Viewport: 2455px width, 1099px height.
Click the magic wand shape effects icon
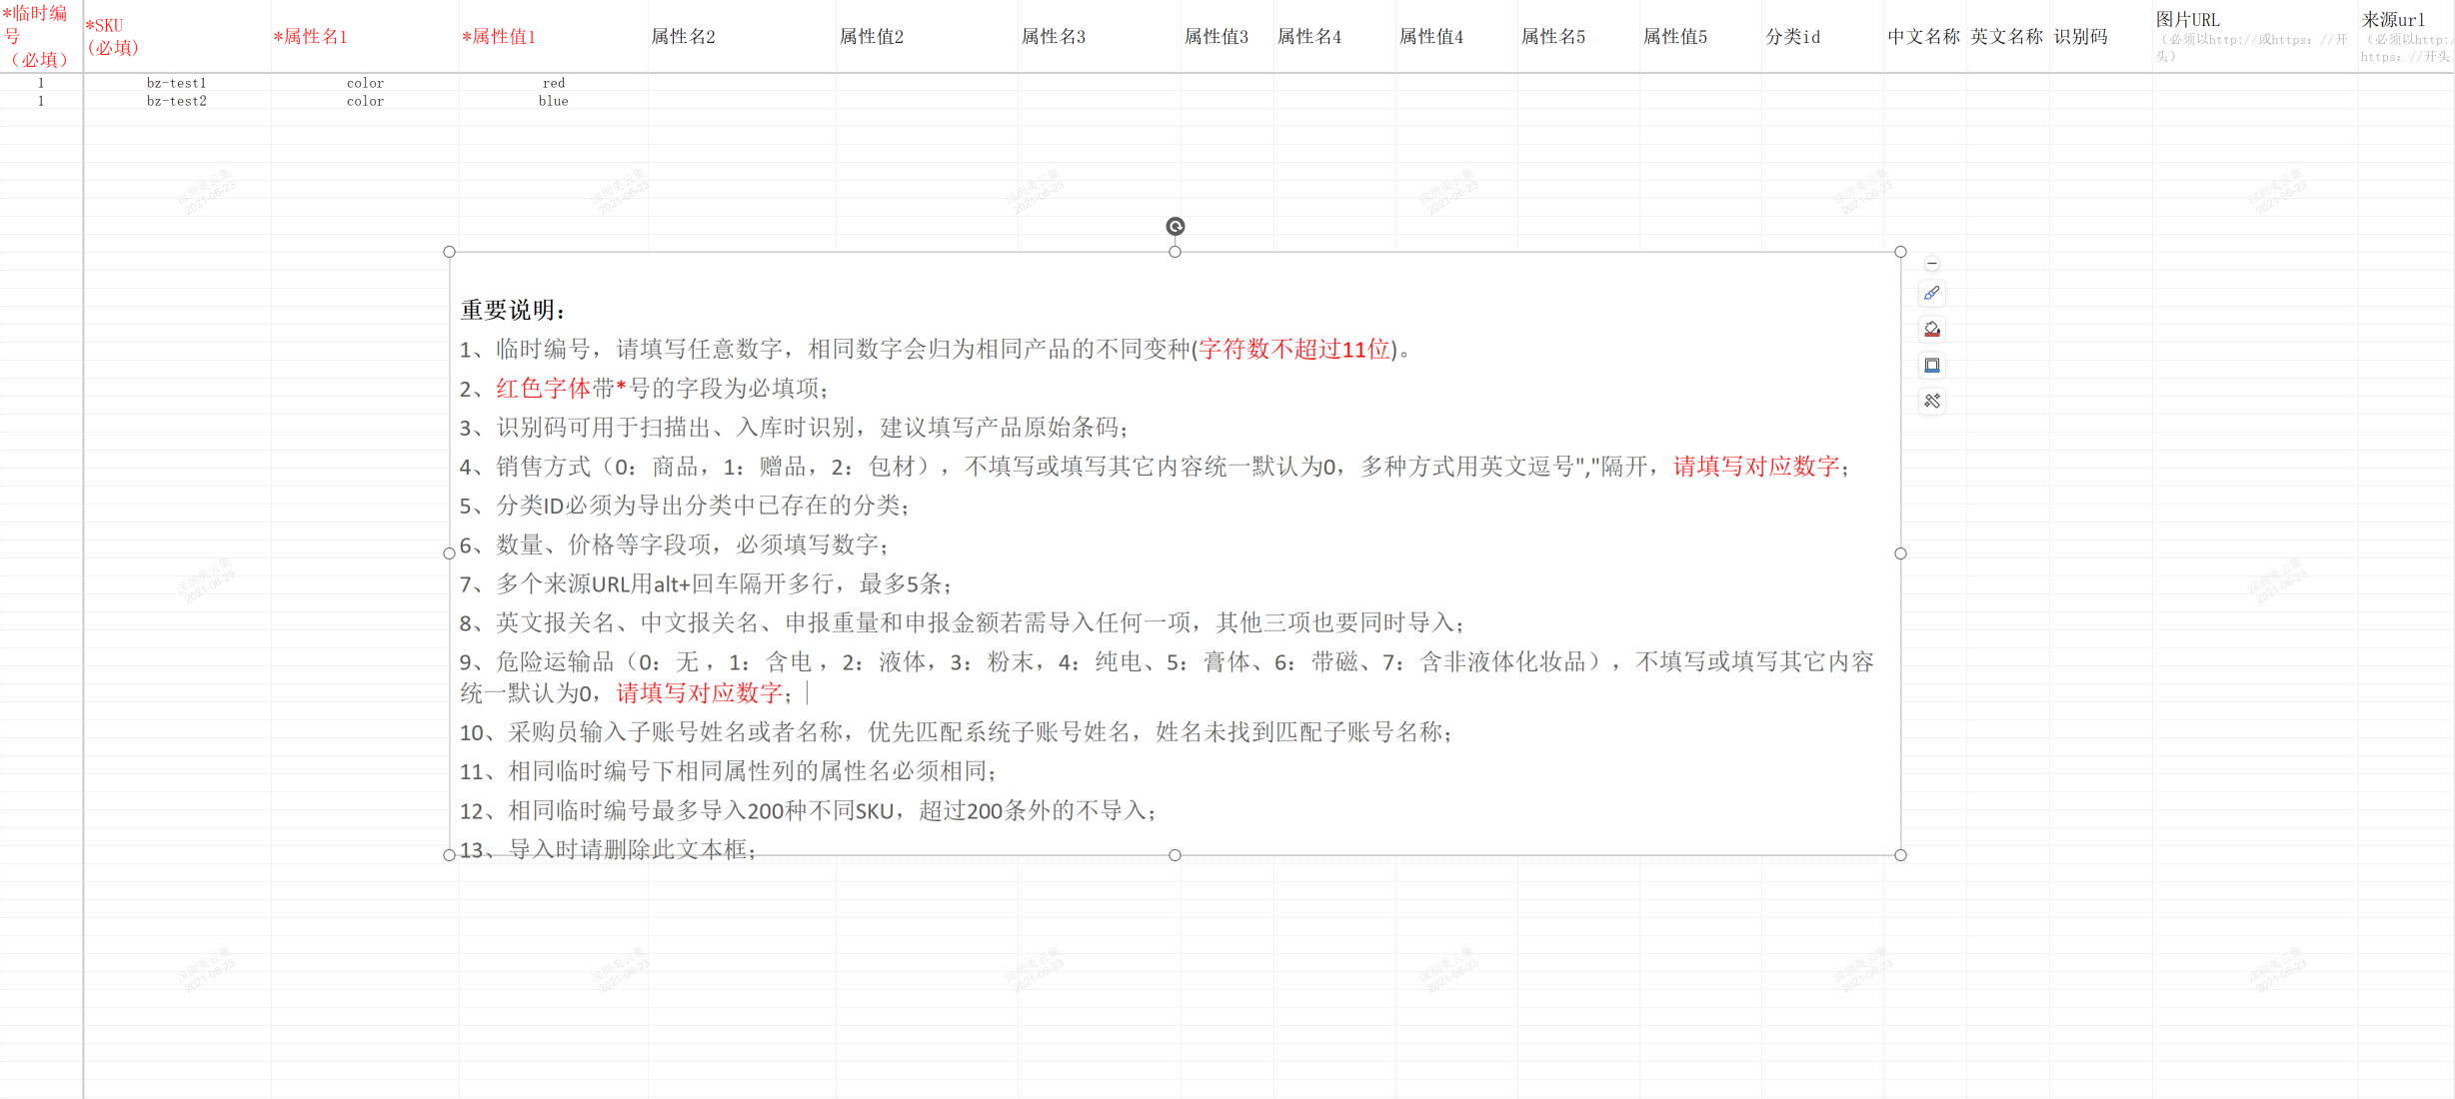(1931, 401)
